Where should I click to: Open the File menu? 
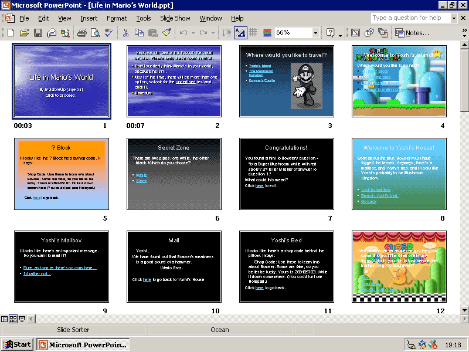[x=24, y=18]
